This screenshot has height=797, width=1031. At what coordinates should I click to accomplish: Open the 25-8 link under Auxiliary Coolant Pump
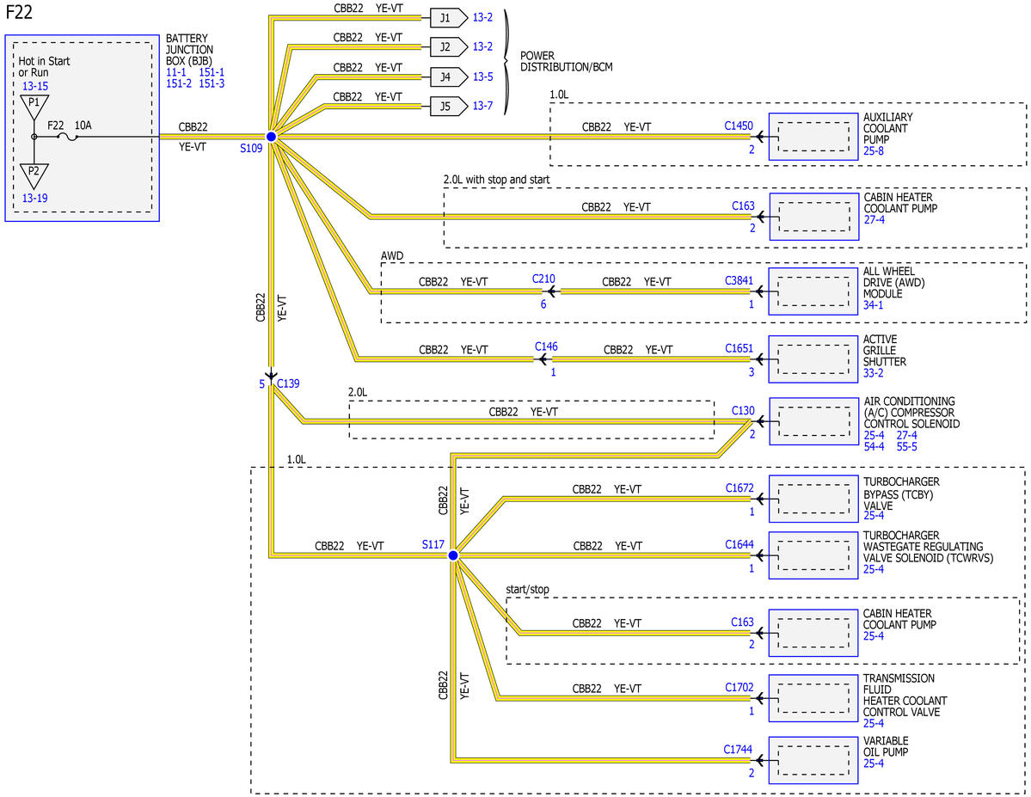tap(873, 150)
